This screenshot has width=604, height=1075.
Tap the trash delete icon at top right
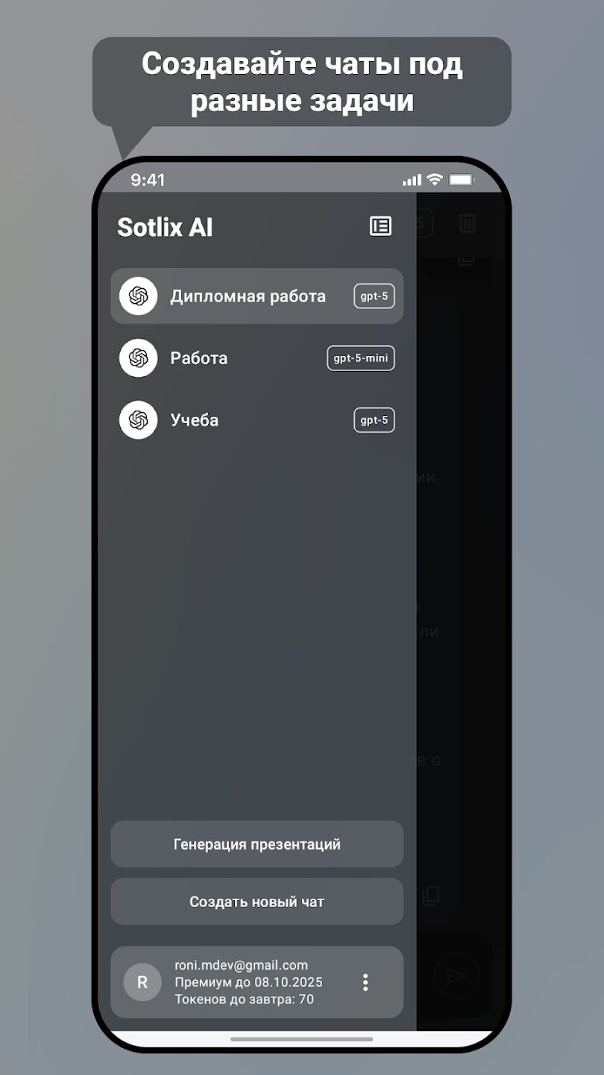pos(468,222)
